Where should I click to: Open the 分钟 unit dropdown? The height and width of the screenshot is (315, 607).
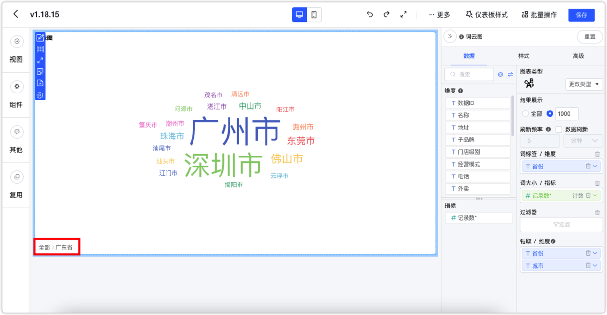pyautogui.click(x=583, y=141)
